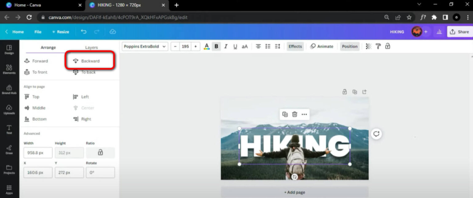The height and width of the screenshot is (198, 473).
Task: Click the Position button
Action: point(350,46)
